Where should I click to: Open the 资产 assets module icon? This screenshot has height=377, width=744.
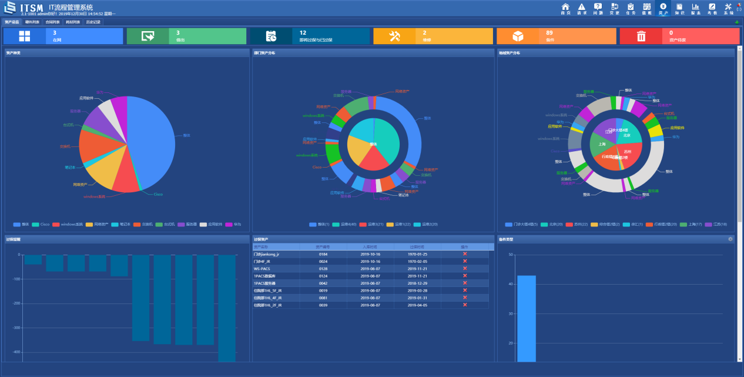[x=663, y=8]
